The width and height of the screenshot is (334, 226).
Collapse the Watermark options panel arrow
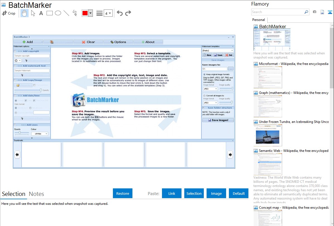[49, 46]
